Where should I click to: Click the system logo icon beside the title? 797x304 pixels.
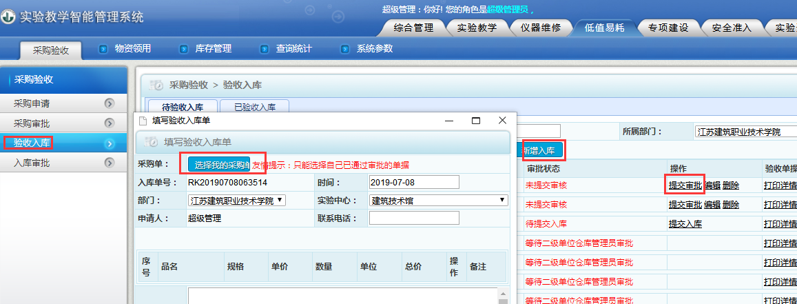pyautogui.click(x=9, y=17)
